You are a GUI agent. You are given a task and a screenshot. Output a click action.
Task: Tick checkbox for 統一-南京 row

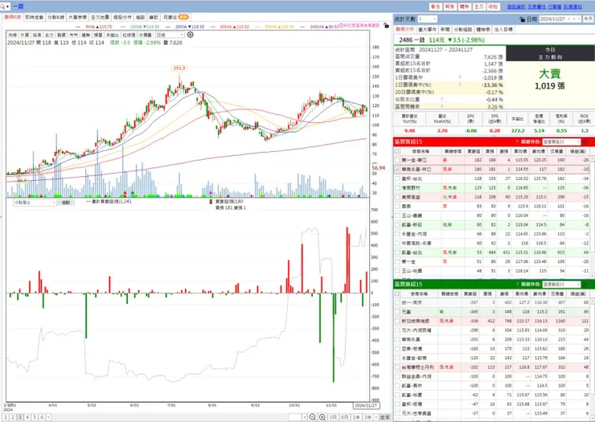coord(397,302)
